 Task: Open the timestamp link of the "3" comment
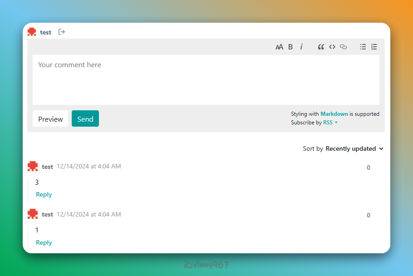pos(88,167)
